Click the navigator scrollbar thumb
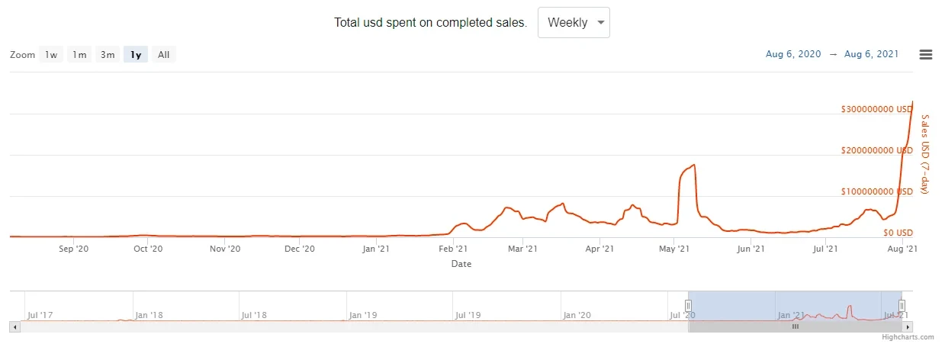The image size is (945, 344). (x=795, y=326)
